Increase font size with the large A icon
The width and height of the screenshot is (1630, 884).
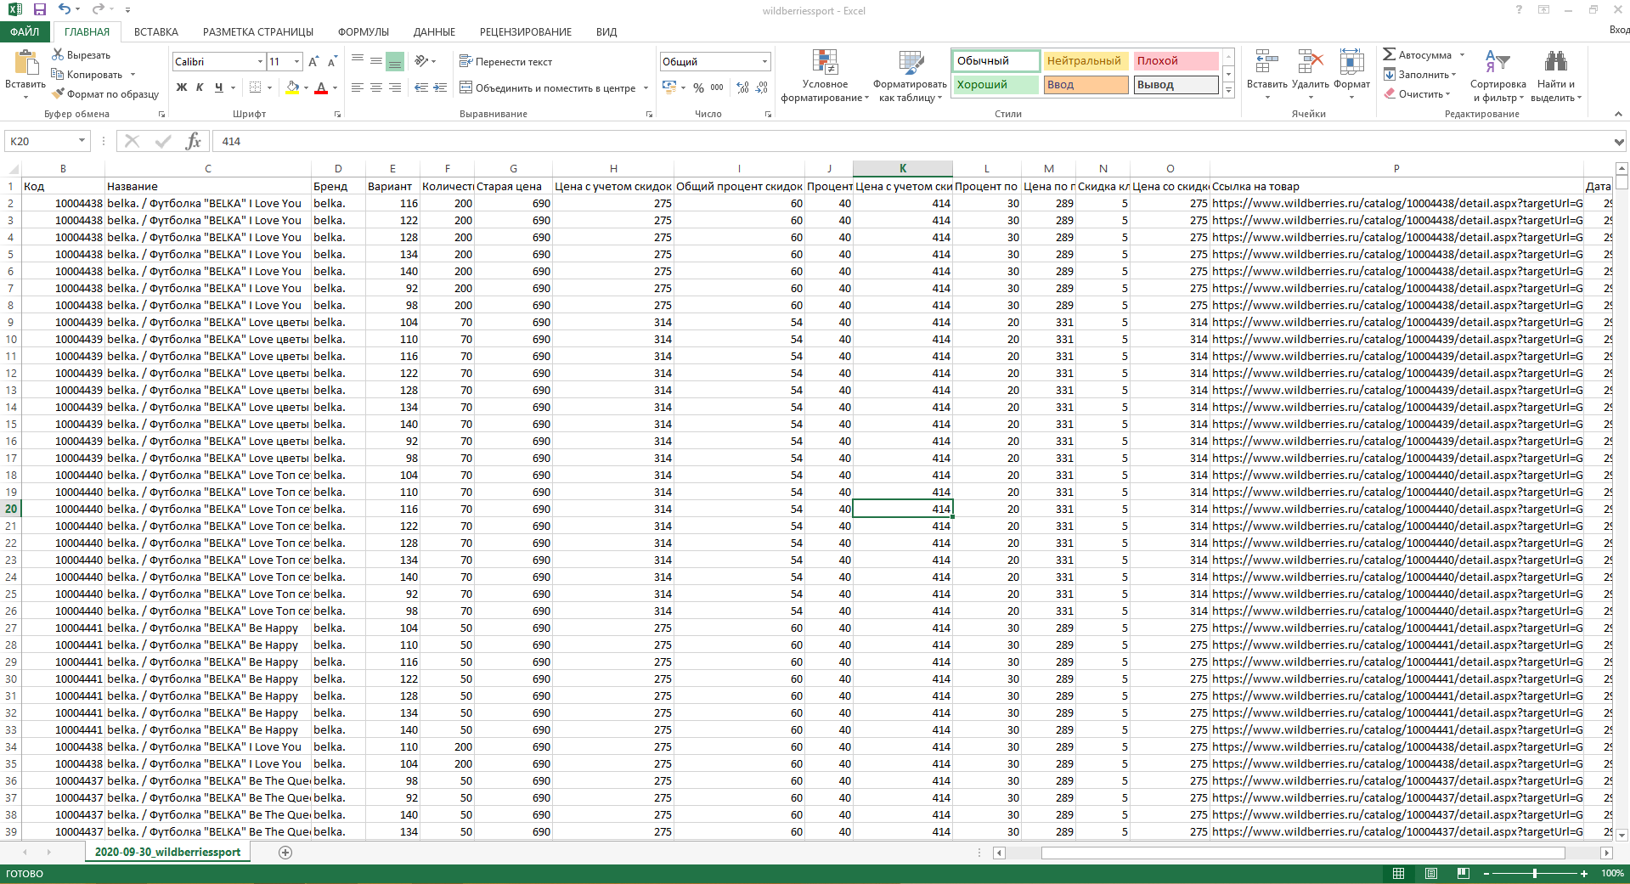[313, 61]
